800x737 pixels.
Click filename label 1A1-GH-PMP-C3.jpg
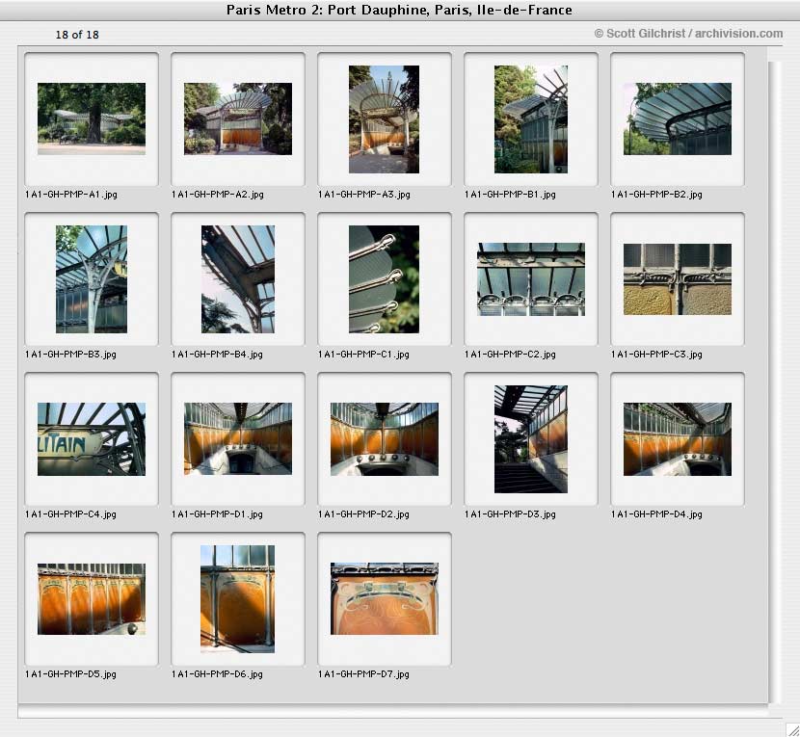[656, 354]
